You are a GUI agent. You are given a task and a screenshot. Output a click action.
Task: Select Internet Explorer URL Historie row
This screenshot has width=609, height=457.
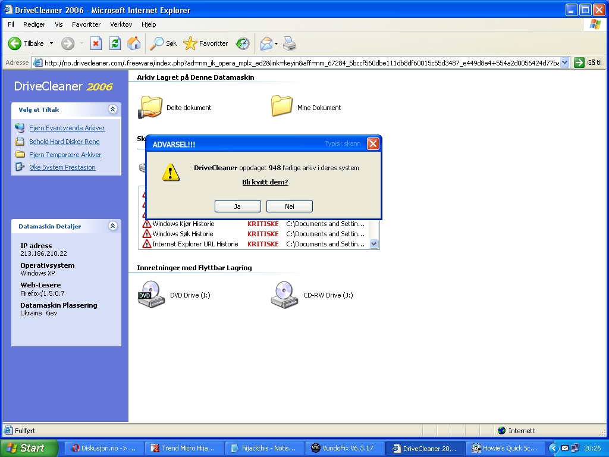253,244
